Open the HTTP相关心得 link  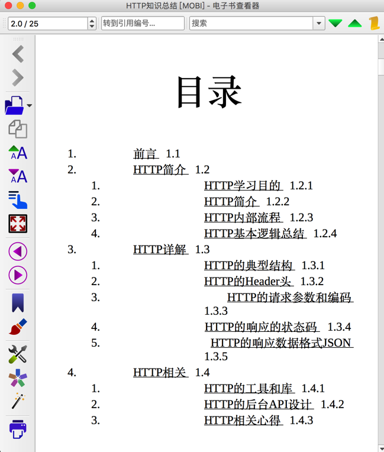coord(243,420)
